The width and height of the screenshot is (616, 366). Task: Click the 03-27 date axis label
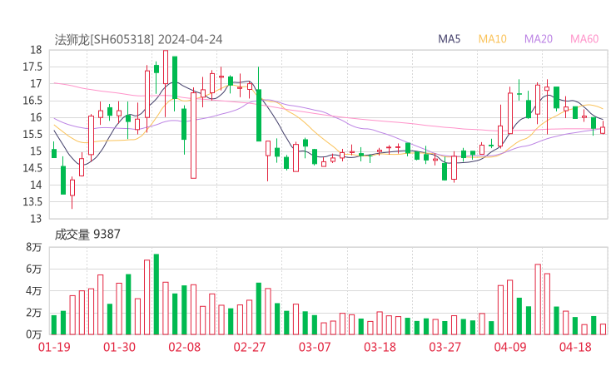445,347
